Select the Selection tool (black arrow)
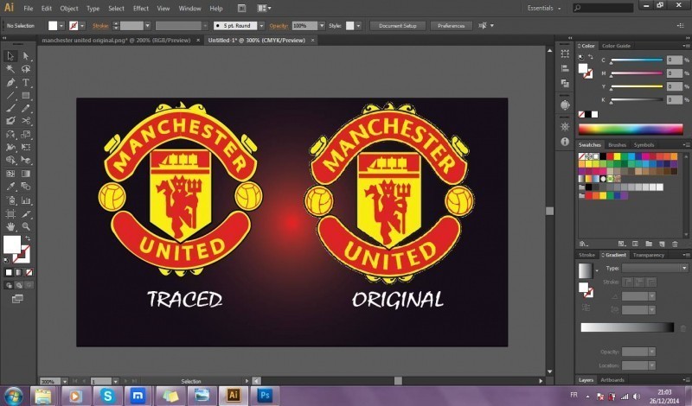 (x=10, y=56)
